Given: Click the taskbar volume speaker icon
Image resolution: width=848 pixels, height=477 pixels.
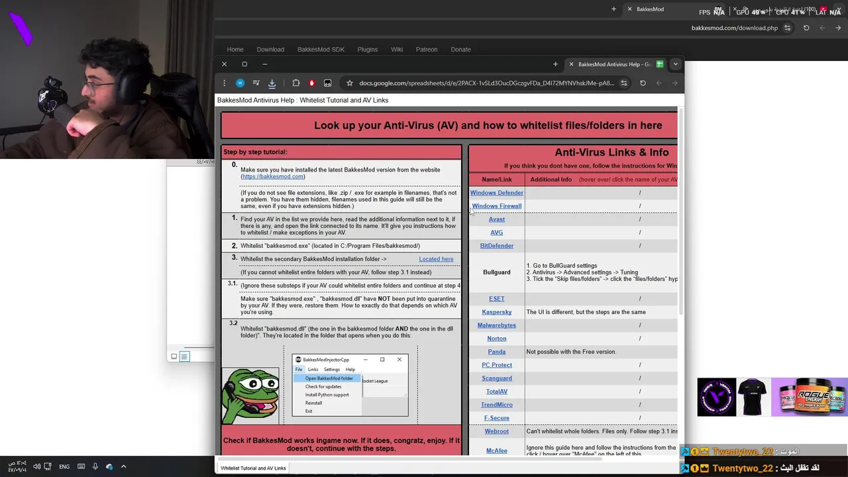Looking at the screenshot, I should (37, 466).
